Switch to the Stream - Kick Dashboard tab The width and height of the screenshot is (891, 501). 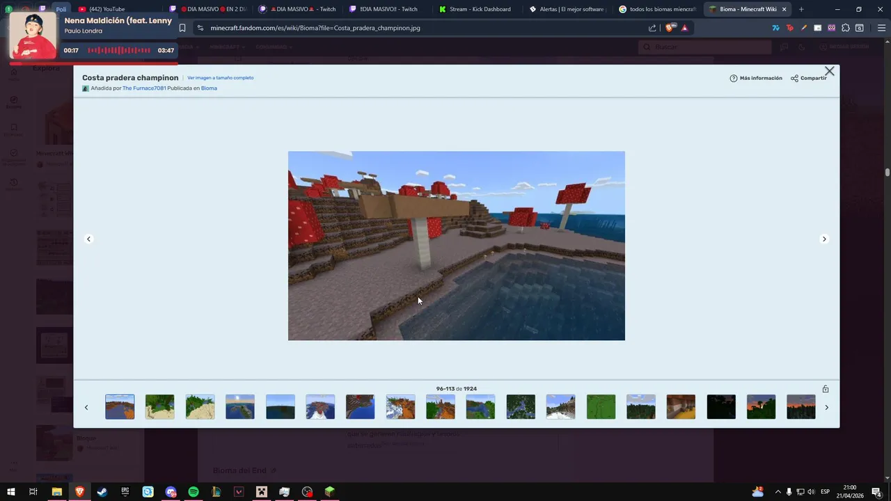pyautogui.click(x=479, y=9)
